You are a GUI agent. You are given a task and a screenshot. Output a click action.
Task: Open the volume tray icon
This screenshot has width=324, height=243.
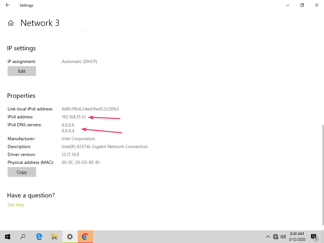283,237
